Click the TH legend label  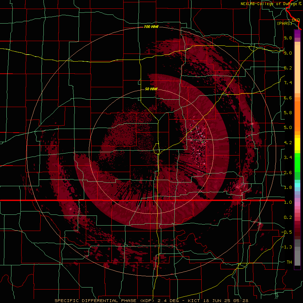(289, 262)
